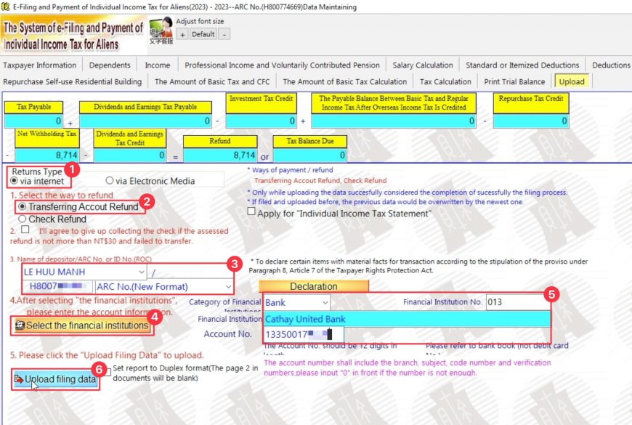
Task: Click the application icon in title bar
Action: pos(5,7)
